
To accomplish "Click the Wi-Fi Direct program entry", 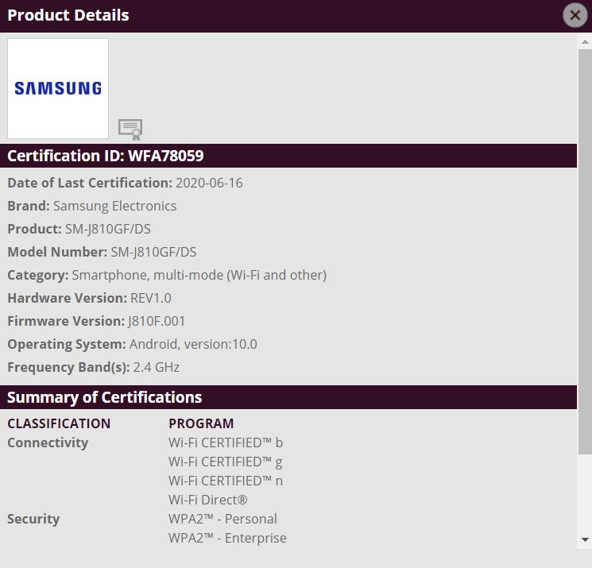I will point(208,500).
